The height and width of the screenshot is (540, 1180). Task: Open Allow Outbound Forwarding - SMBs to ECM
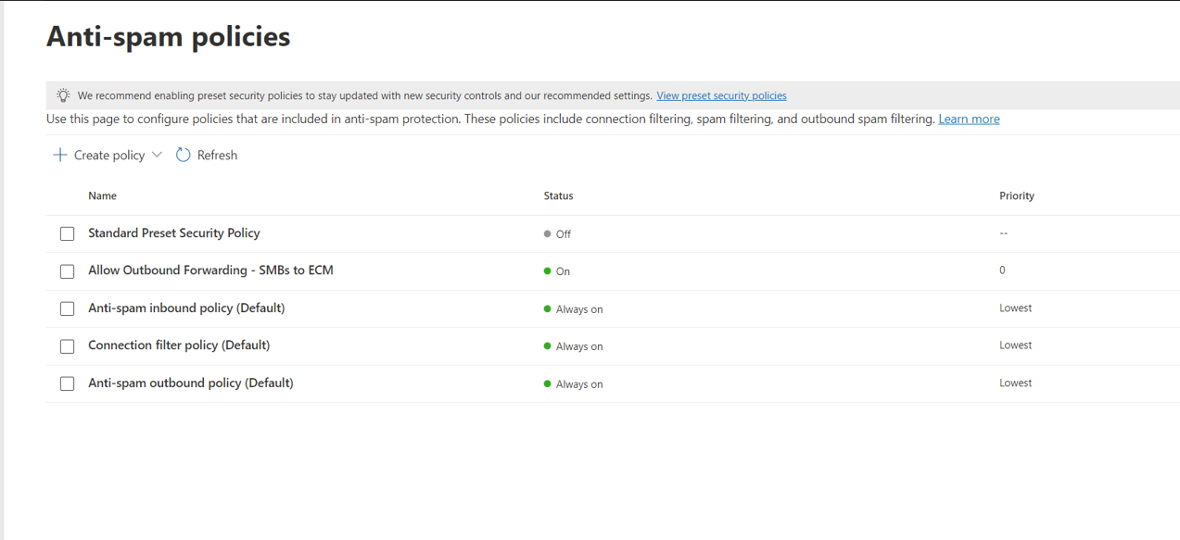pyautogui.click(x=210, y=270)
